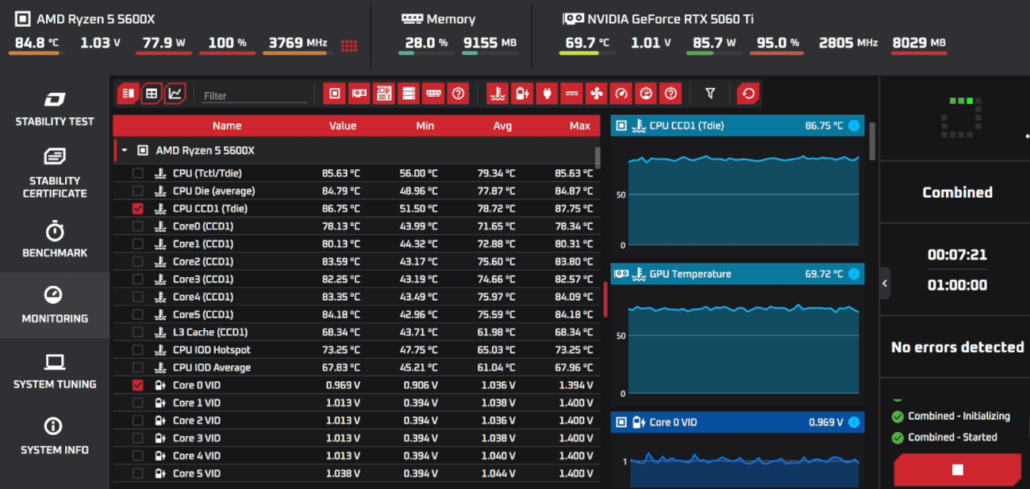Toggle load usage sensor type filter

tap(646, 94)
